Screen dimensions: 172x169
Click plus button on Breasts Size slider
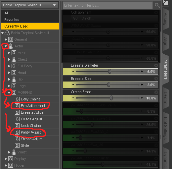[142, 84]
